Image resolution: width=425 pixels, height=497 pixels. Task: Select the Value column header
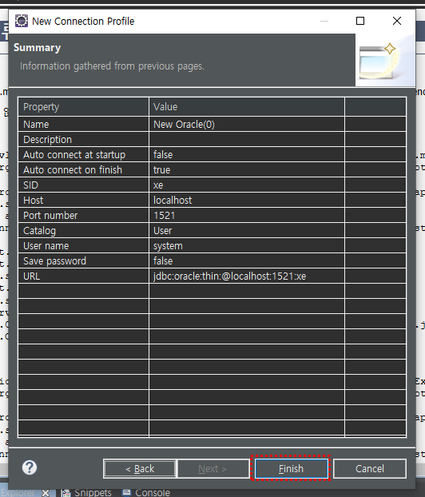tap(247, 107)
